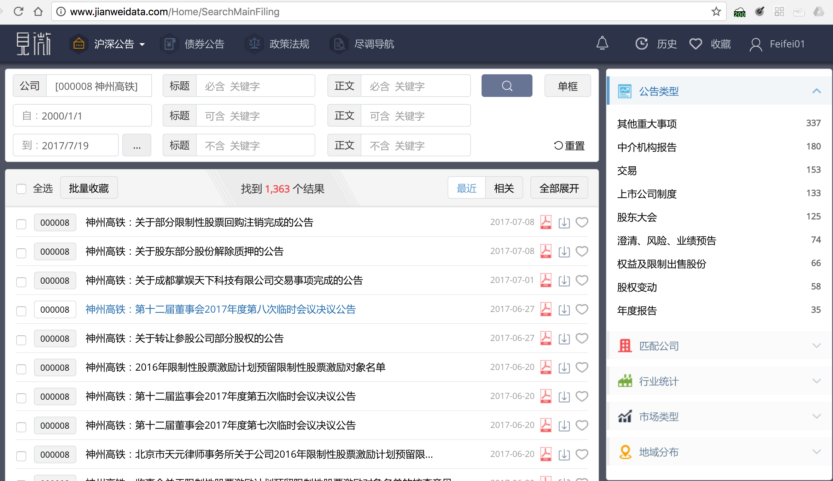Click the 批量收藏 button
The height and width of the screenshot is (481, 833).
89,188
